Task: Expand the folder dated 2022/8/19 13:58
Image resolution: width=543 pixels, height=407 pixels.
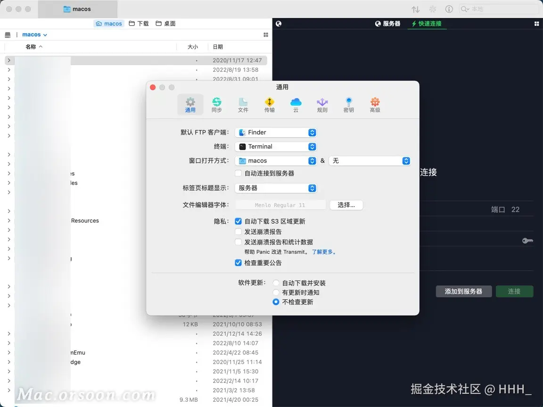Action: (9, 70)
